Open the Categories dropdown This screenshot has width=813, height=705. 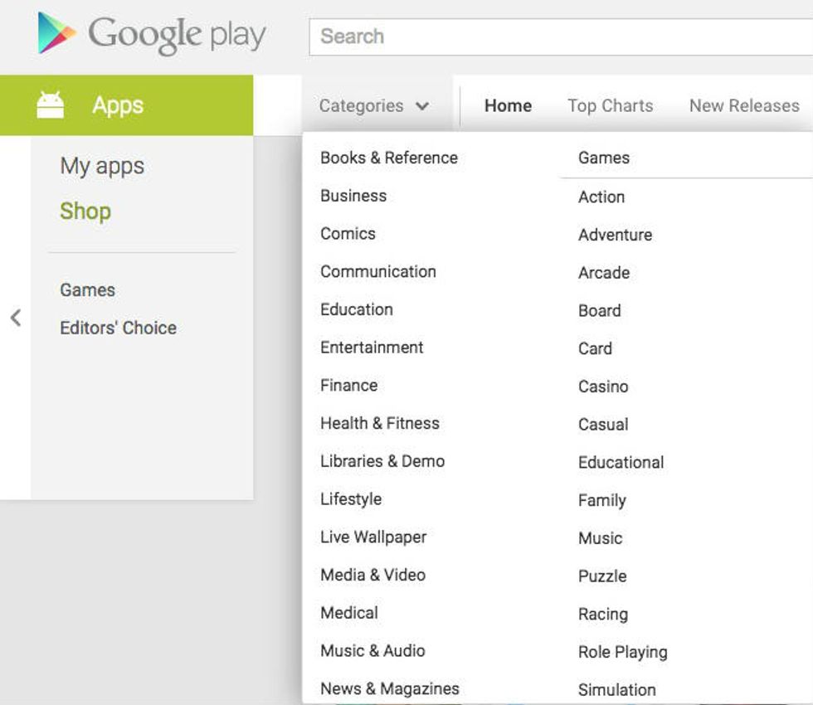(361, 106)
